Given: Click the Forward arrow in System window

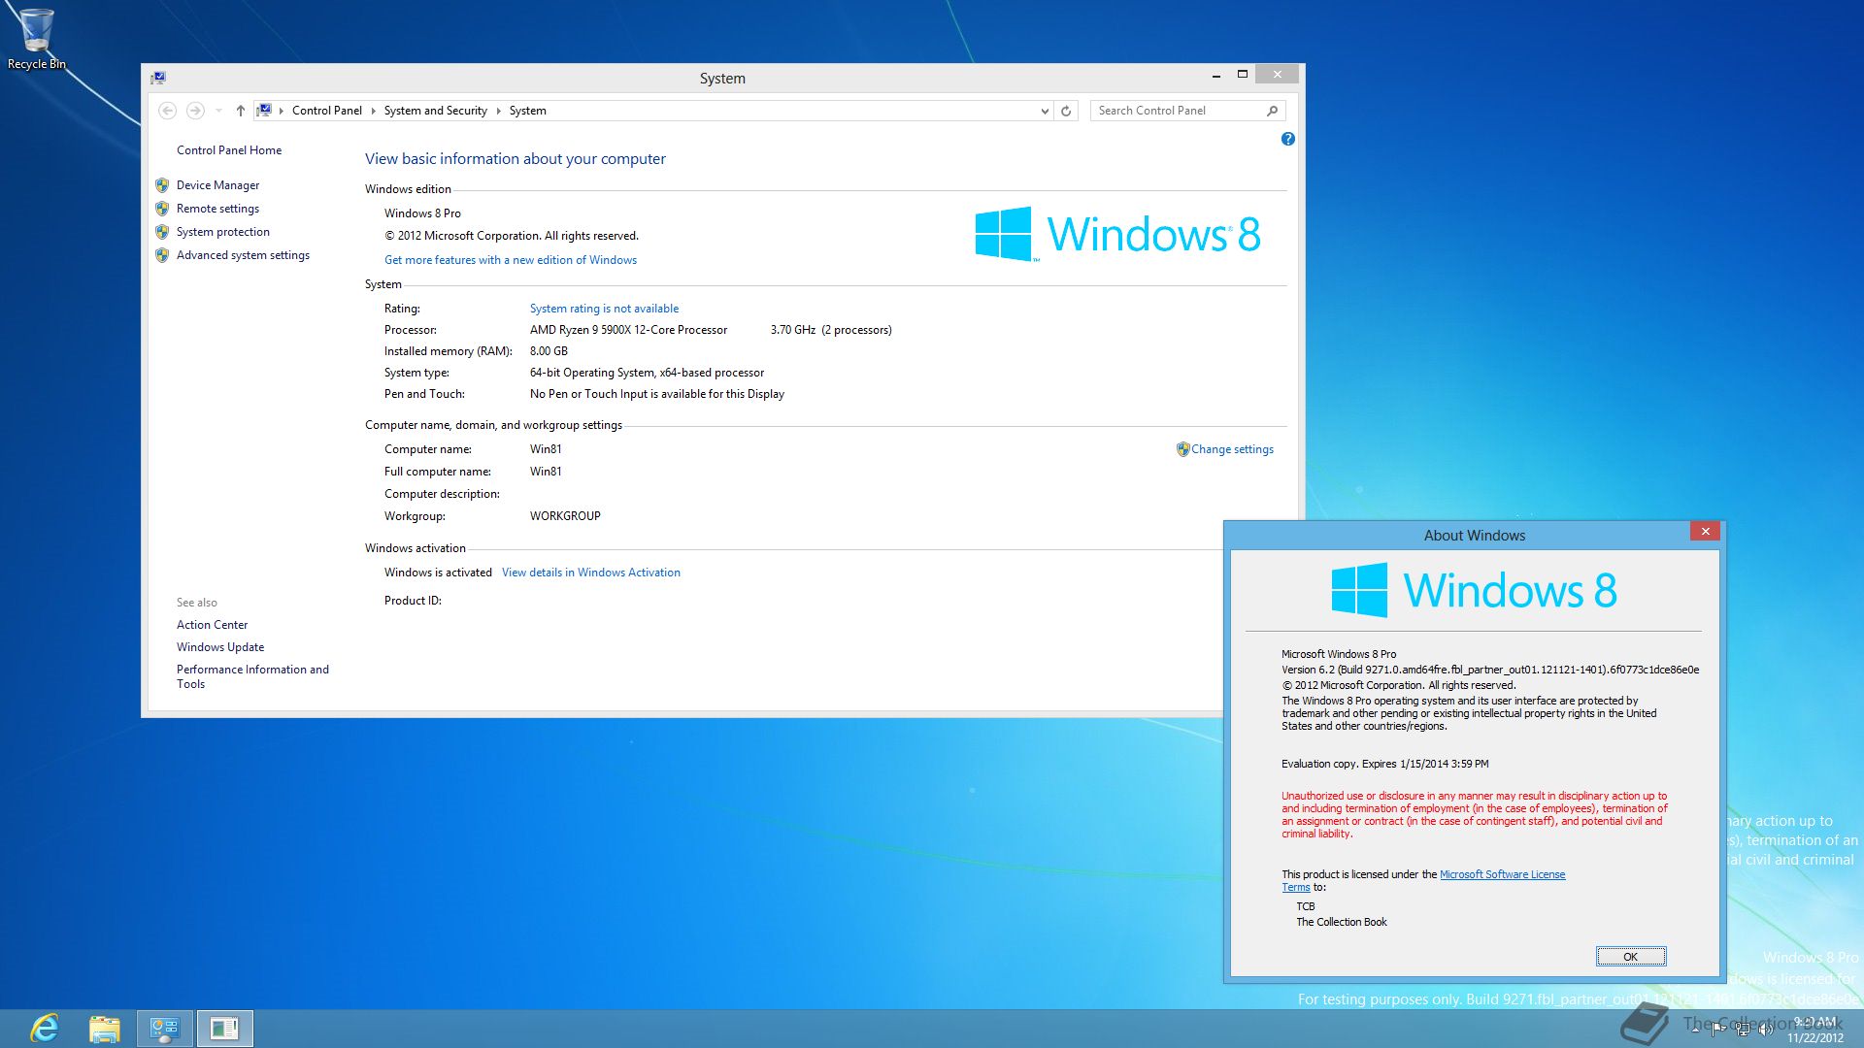Looking at the screenshot, I should 195,111.
